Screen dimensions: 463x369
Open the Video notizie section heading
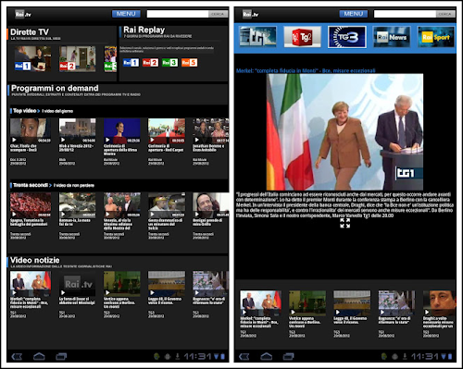(34, 260)
